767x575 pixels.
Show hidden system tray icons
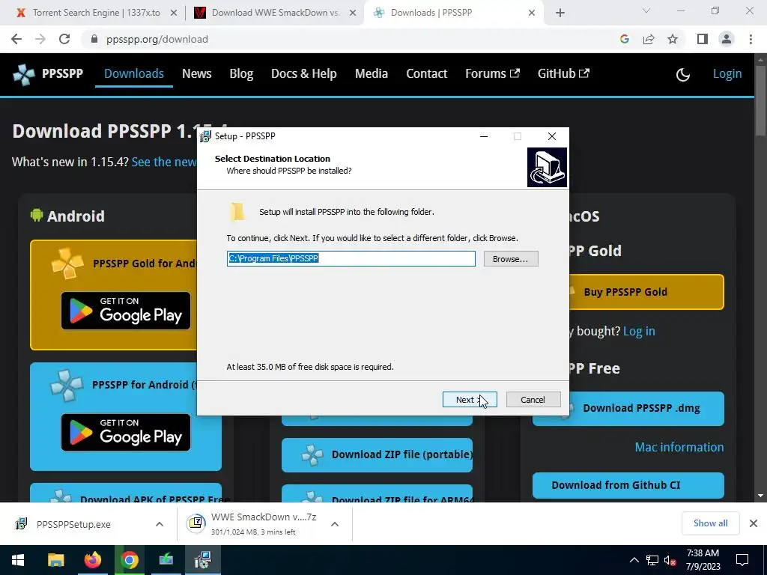point(634,560)
